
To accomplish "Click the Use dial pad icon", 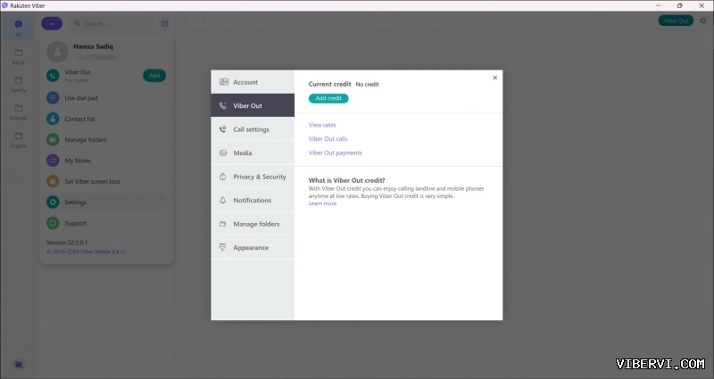I will point(54,97).
